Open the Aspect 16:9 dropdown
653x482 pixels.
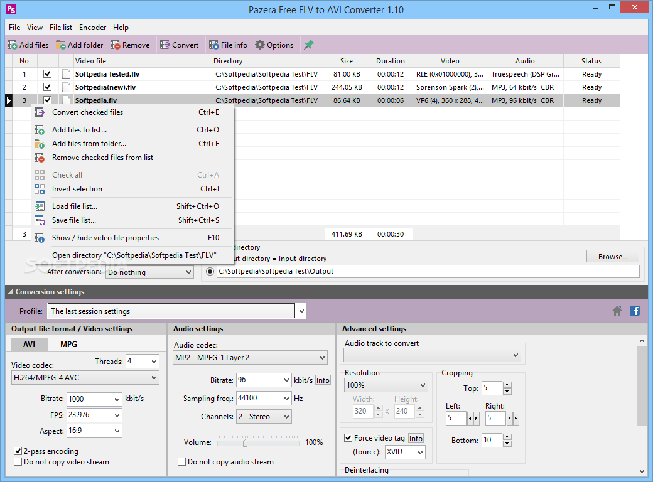117,431
